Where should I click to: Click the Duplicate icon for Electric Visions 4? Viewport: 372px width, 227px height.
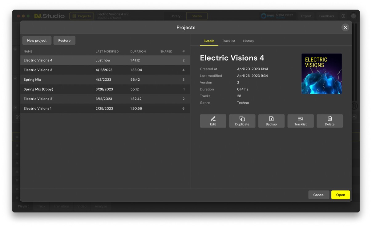coord(242,119)
